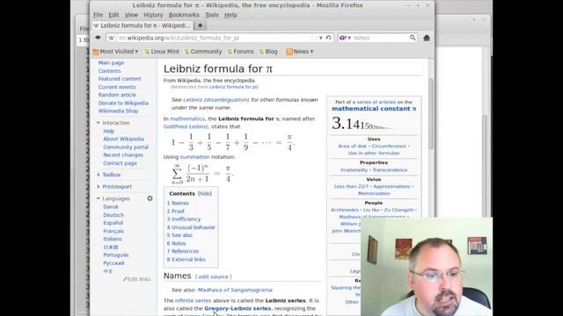This screenshot has width=563, height=316.
Task: Collapse the Interaction sidebar section
Action: click(98, 123)
